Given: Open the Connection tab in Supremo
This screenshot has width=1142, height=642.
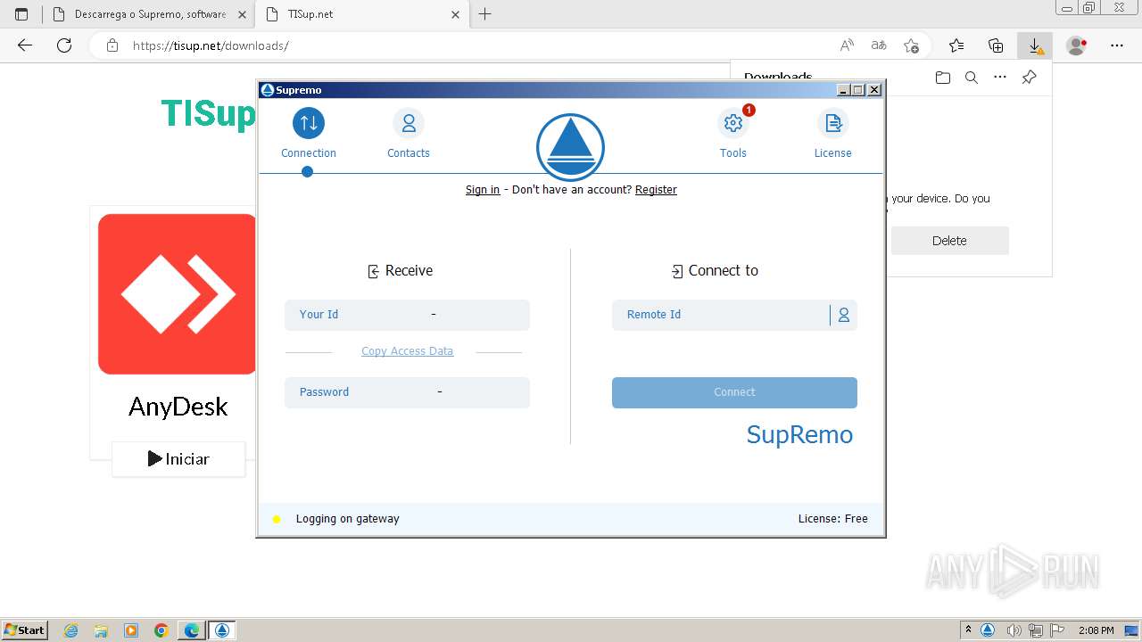Looking at the screenshot, I should click(309, 134).
